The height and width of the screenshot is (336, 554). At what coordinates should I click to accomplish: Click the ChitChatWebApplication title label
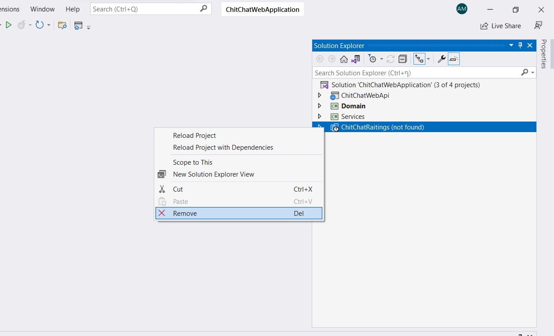(262, 9)
